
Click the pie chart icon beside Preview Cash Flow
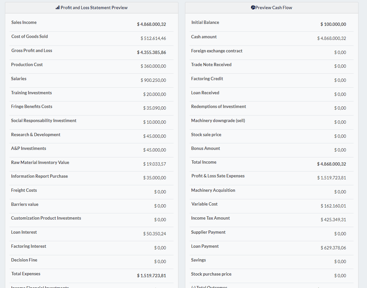point(253,8)
